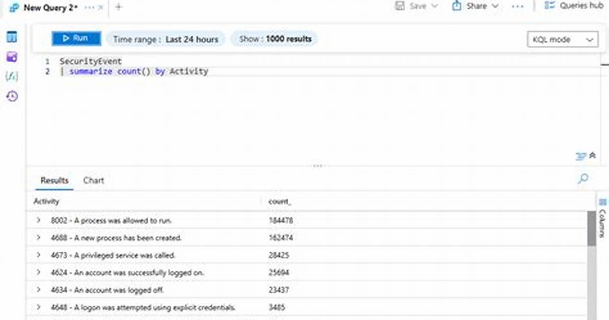Open the Time range selector
609x320 pixels.
pyautogui.click(x=166, y=39)
